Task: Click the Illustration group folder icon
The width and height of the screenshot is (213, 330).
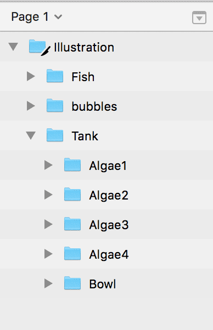Action: [x=37, y=46]
